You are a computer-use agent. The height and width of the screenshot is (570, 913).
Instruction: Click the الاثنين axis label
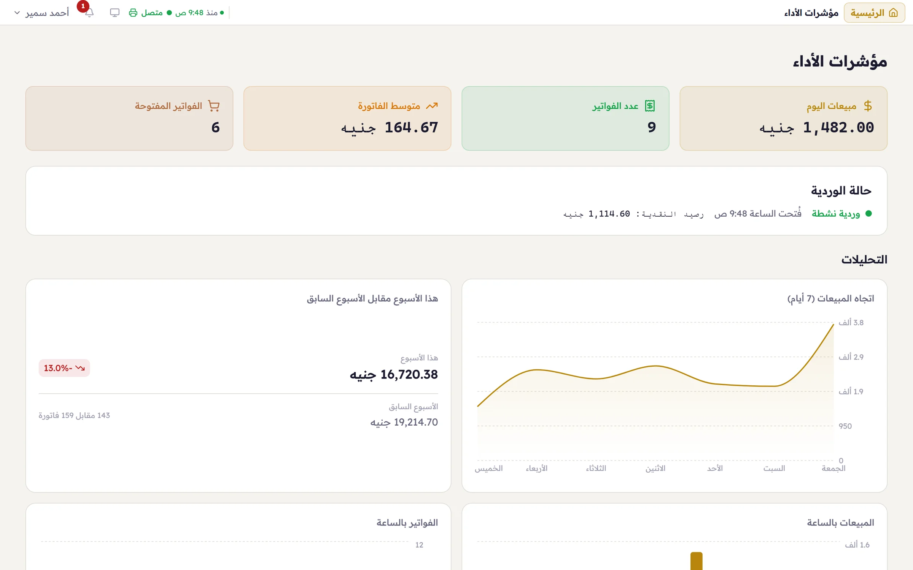pos(655,469)
